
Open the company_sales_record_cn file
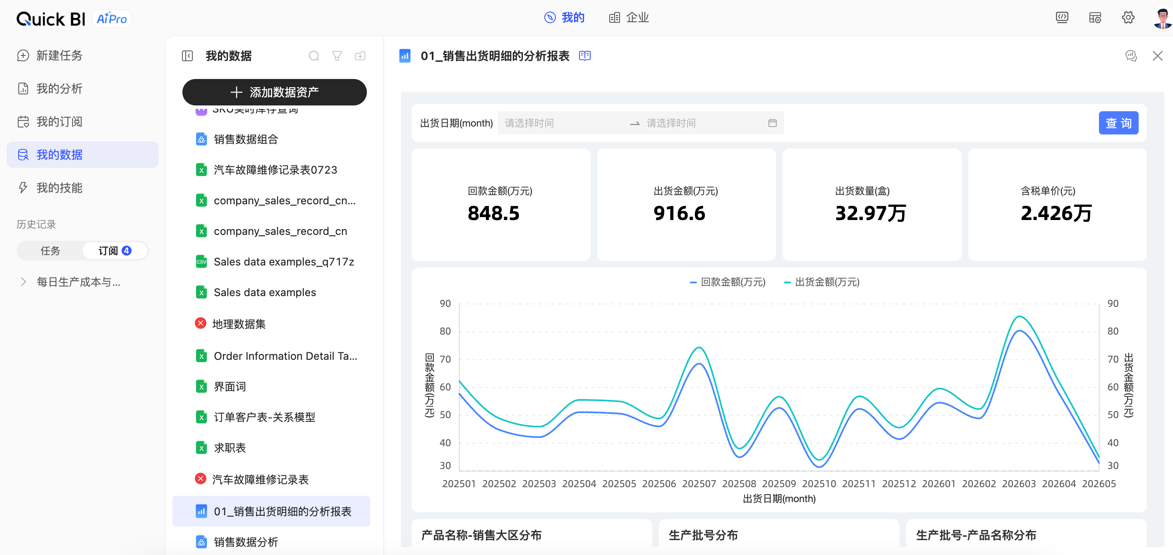coord(271,231)
